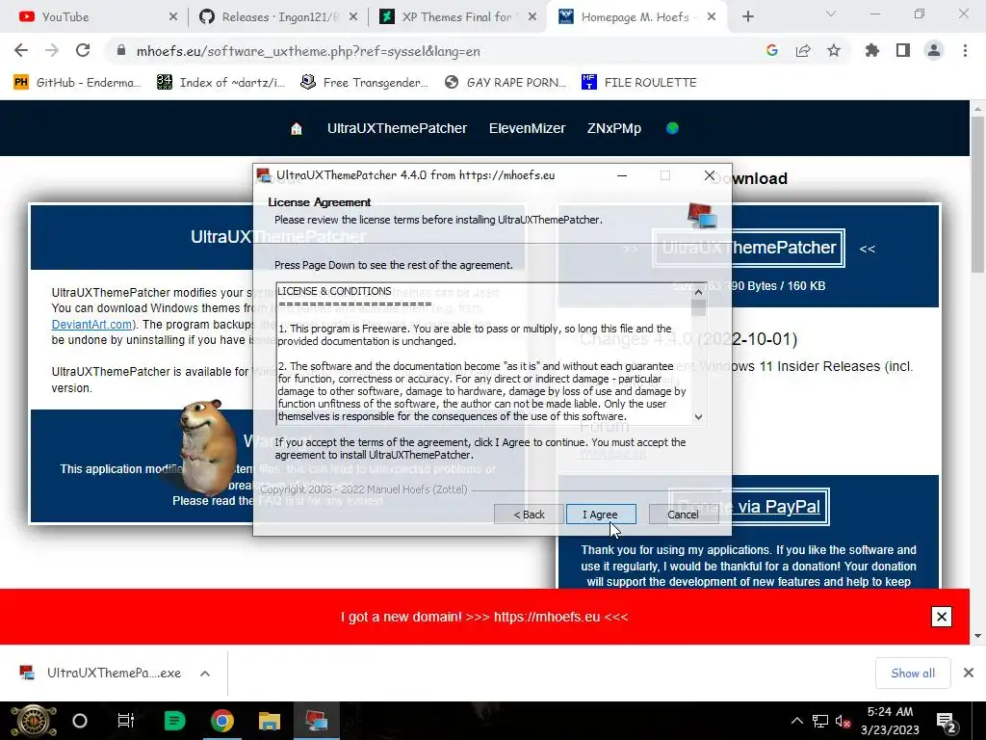
Task: Share this page icon in address bar
Action: tap(803, 50)
